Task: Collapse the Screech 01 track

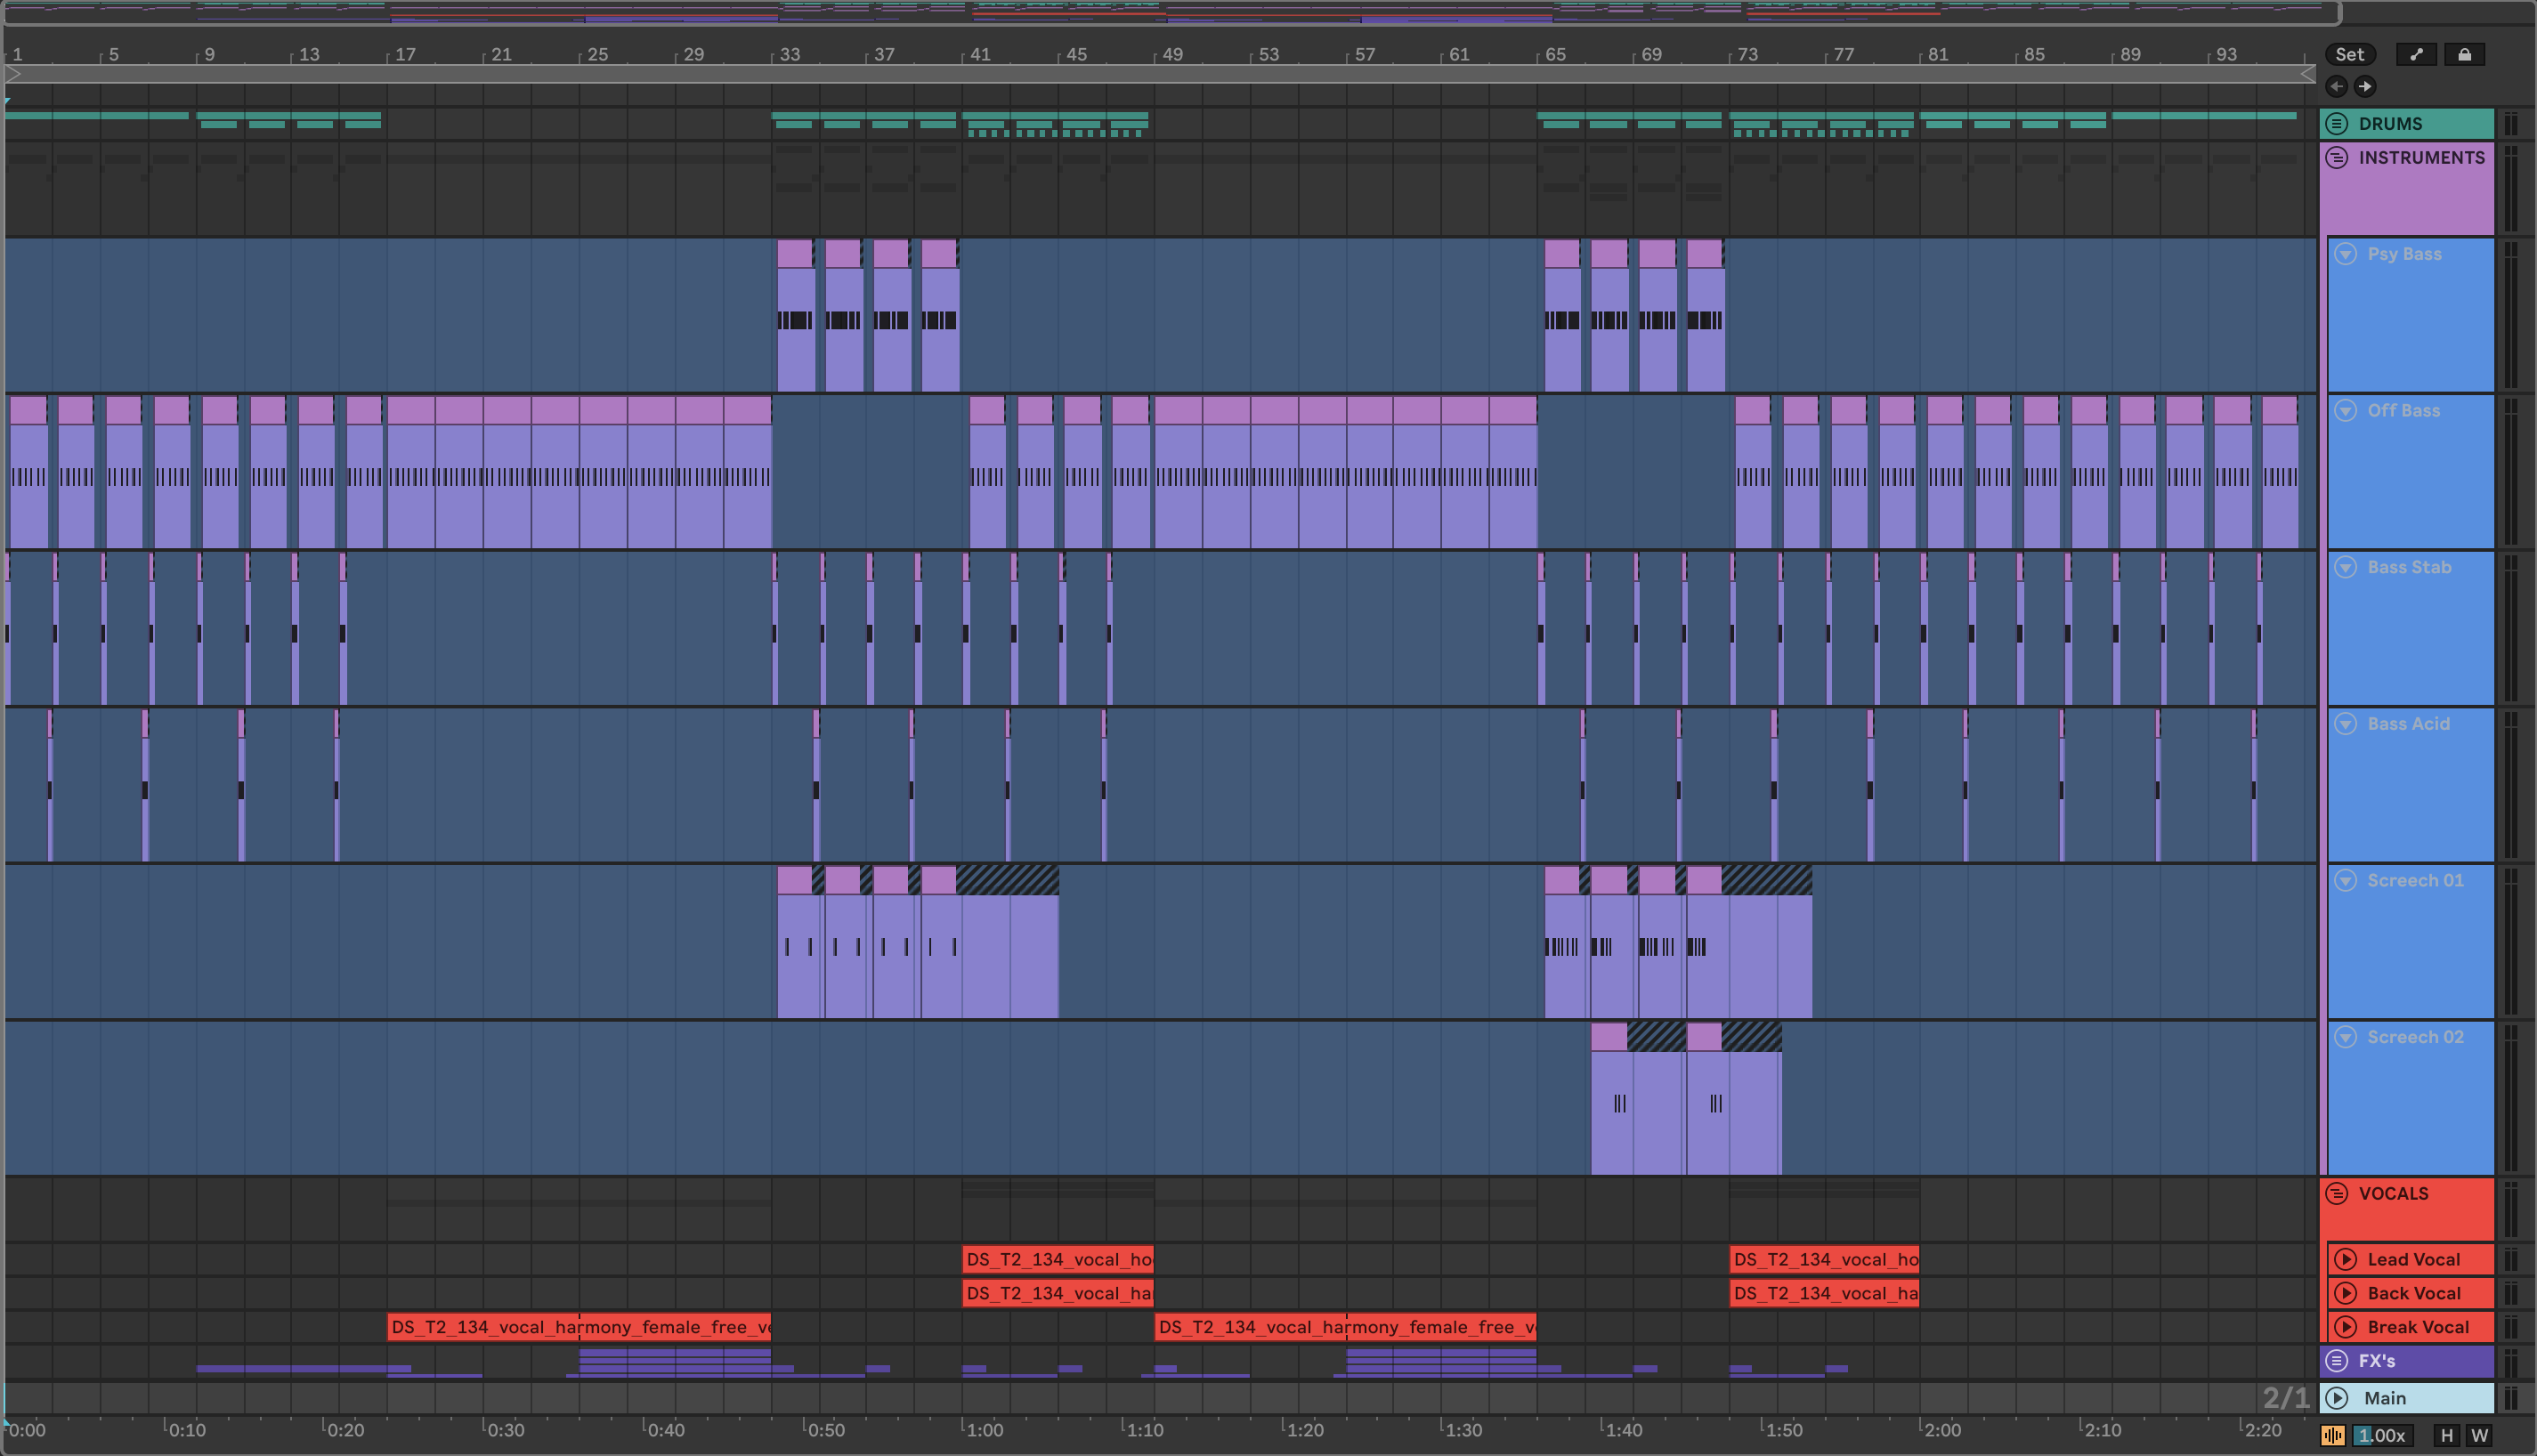Action: tap(2345, 880)
